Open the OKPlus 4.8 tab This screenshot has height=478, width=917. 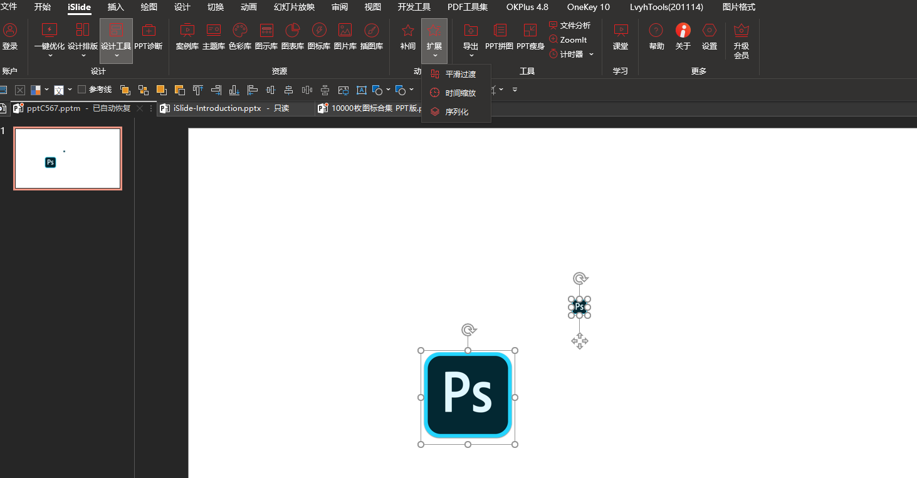pyautogui.click(x=527, y=7)
